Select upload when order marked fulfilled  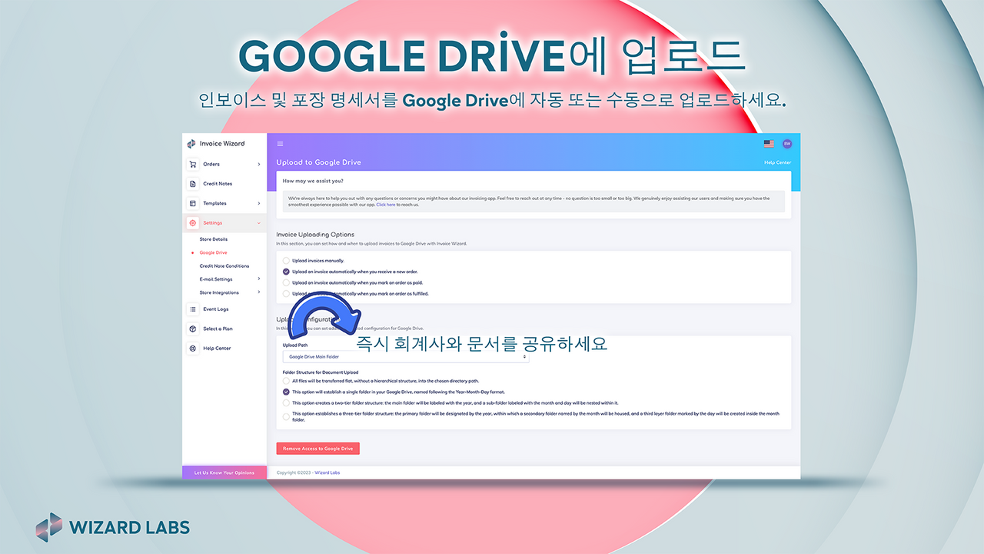pos(286,293)
